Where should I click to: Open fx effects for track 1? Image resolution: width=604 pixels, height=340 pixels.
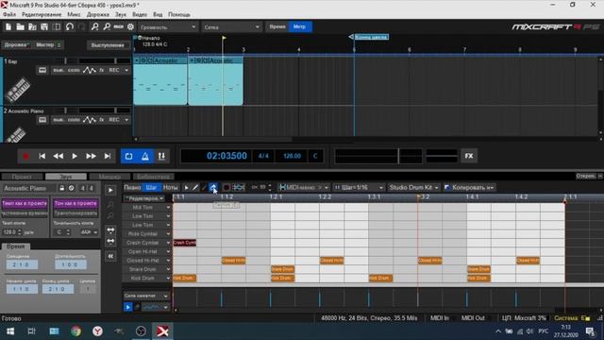(102, 70)
